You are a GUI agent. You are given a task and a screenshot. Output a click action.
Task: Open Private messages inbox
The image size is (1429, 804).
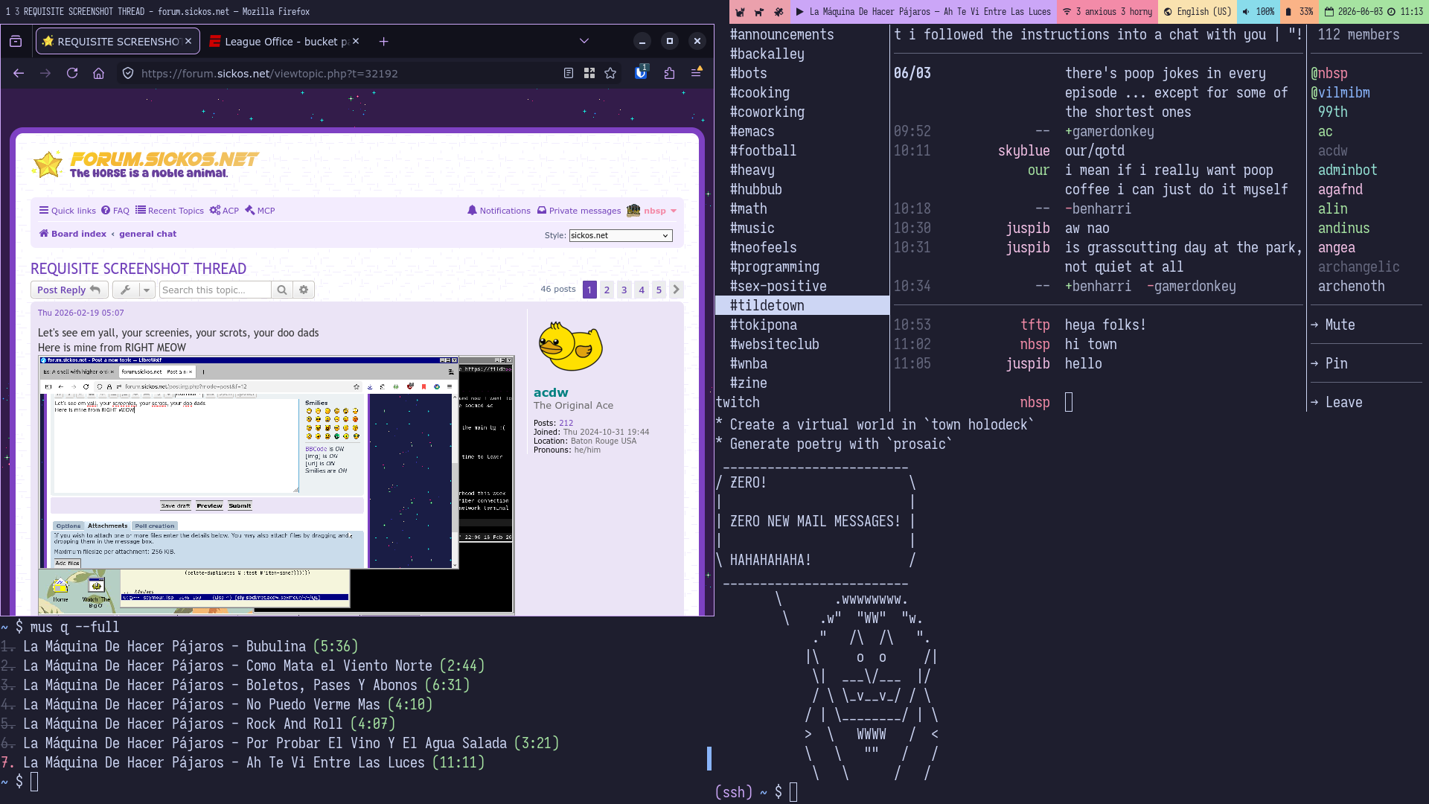click(579, 211)
